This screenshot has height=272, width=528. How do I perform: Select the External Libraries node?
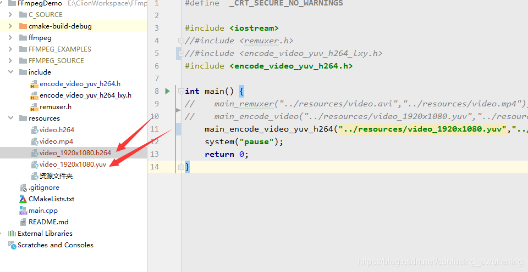click(45, 234)
